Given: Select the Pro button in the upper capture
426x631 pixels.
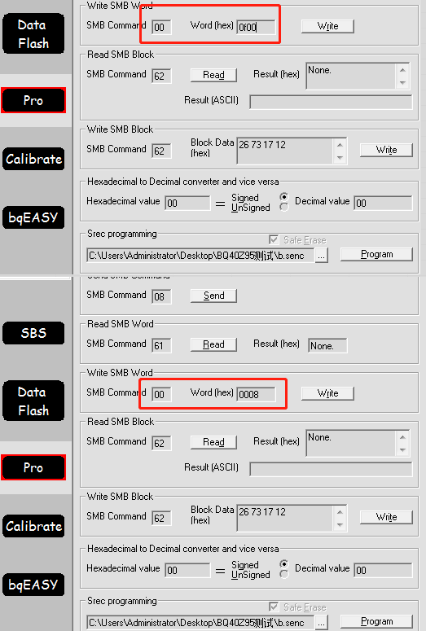Looking at the screenshot, I should coord(33,100).
